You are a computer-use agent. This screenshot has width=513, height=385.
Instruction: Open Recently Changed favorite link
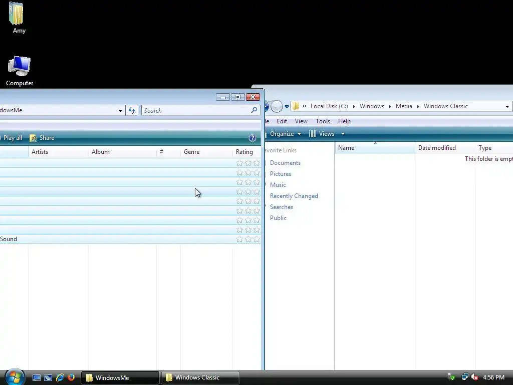click(294, 196)
